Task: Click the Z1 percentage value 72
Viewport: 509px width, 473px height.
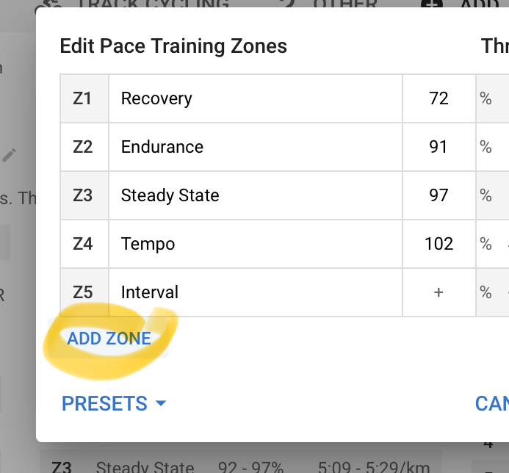Action: (438, 98)
